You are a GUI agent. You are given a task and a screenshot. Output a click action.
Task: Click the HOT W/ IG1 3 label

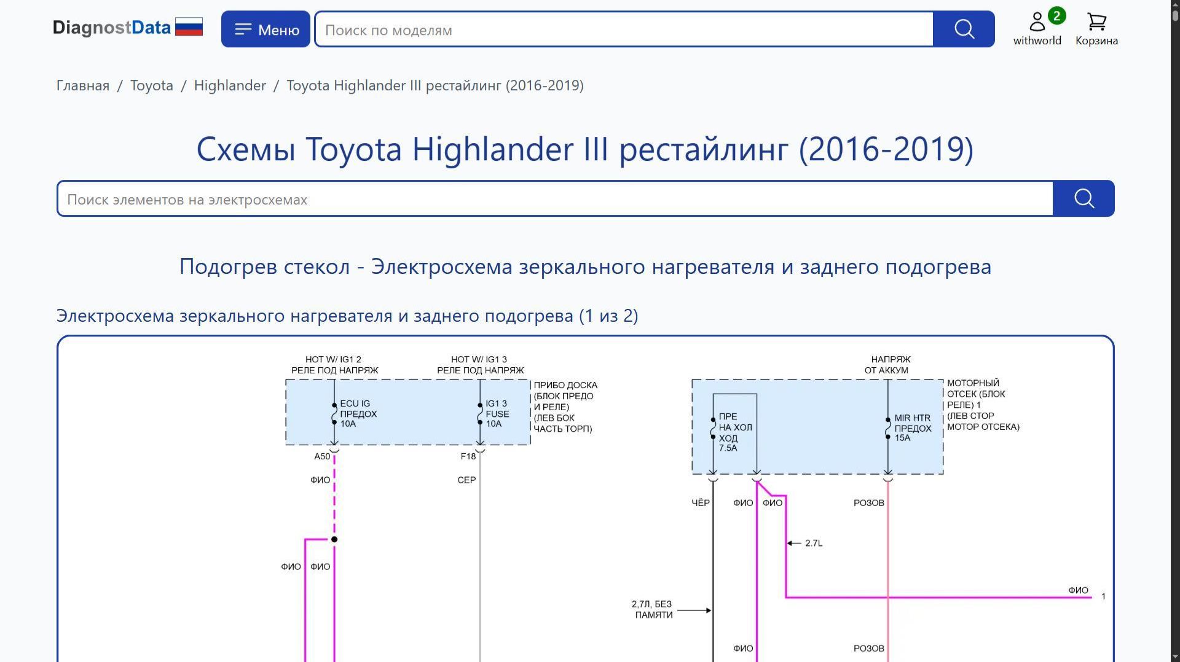pos(480,365)
